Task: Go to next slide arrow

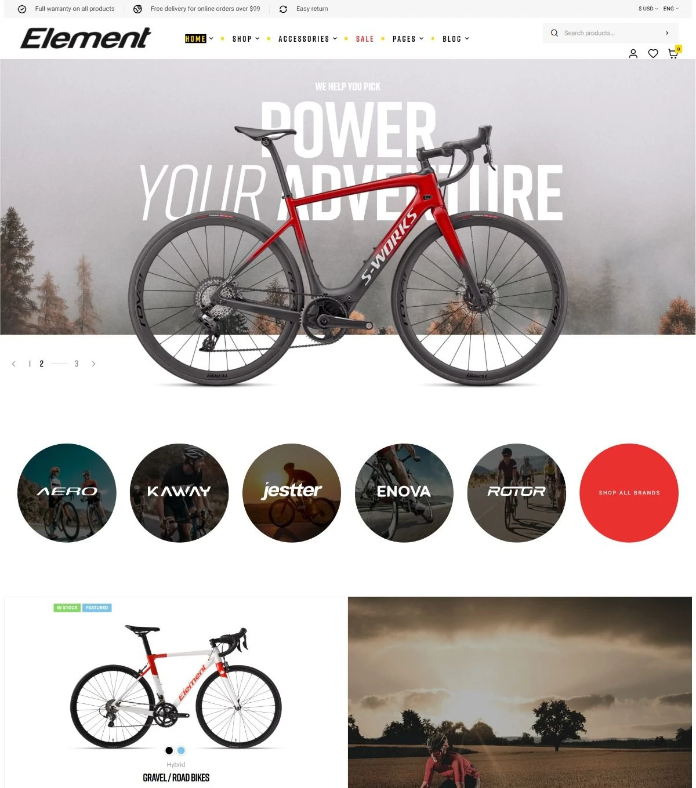Action: (x=93, y=364)
